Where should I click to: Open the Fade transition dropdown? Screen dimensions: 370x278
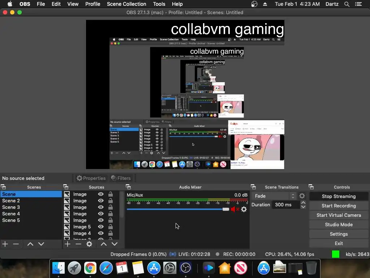tap(274, 196)
